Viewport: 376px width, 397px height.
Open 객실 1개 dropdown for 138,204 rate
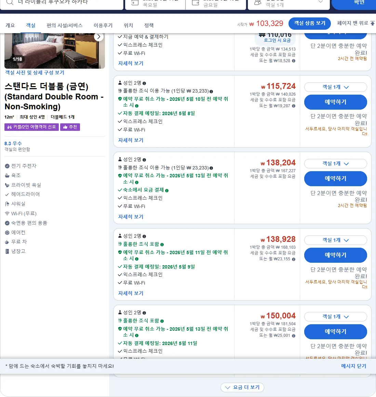[x=335, y=164]
